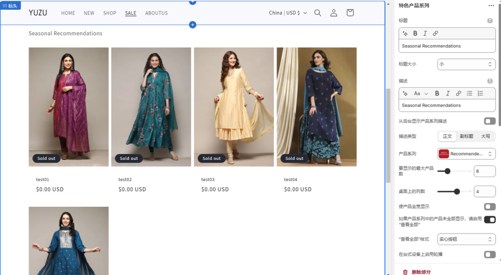
Task: Connect dynamic source for description field
Action: 490,81
